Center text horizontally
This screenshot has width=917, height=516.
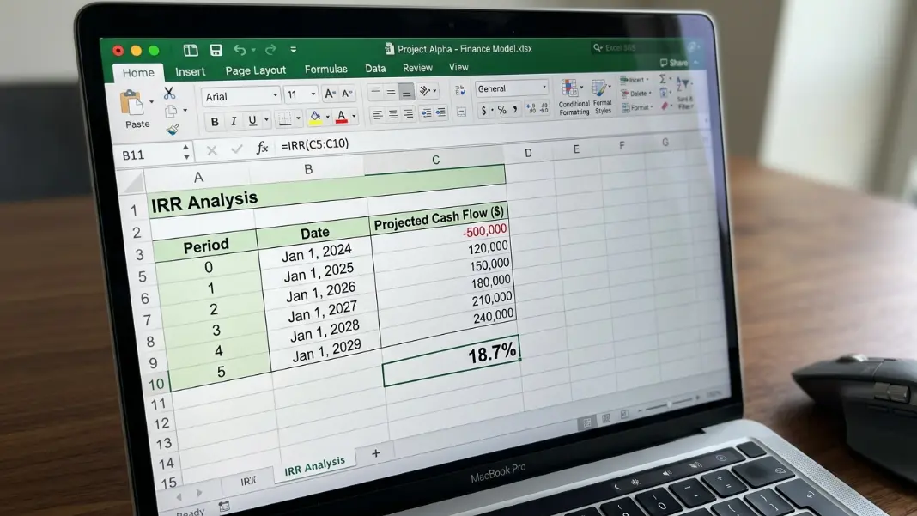pyautogui.click(x=393, y=114)
